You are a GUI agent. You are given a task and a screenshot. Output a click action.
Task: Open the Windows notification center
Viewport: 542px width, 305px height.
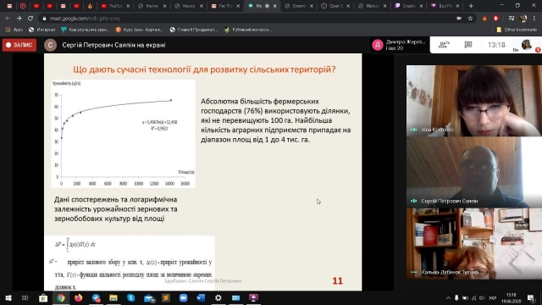pyautogui.click(x=531, y=297)
